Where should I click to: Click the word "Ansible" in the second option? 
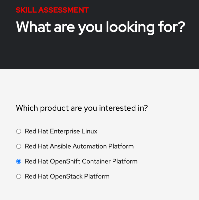pyautogui.click(x=61, y=147)
